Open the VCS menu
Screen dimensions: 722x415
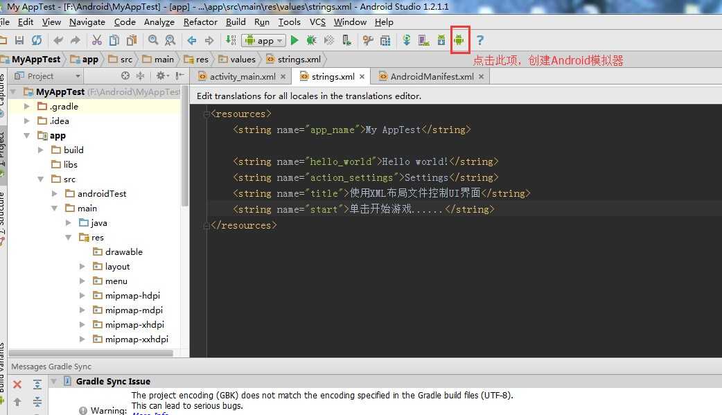click(x=317, y=22)
